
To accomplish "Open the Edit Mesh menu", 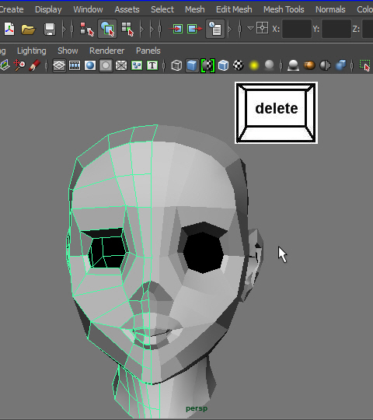I will pyautogui.click(x=234, y=9).
